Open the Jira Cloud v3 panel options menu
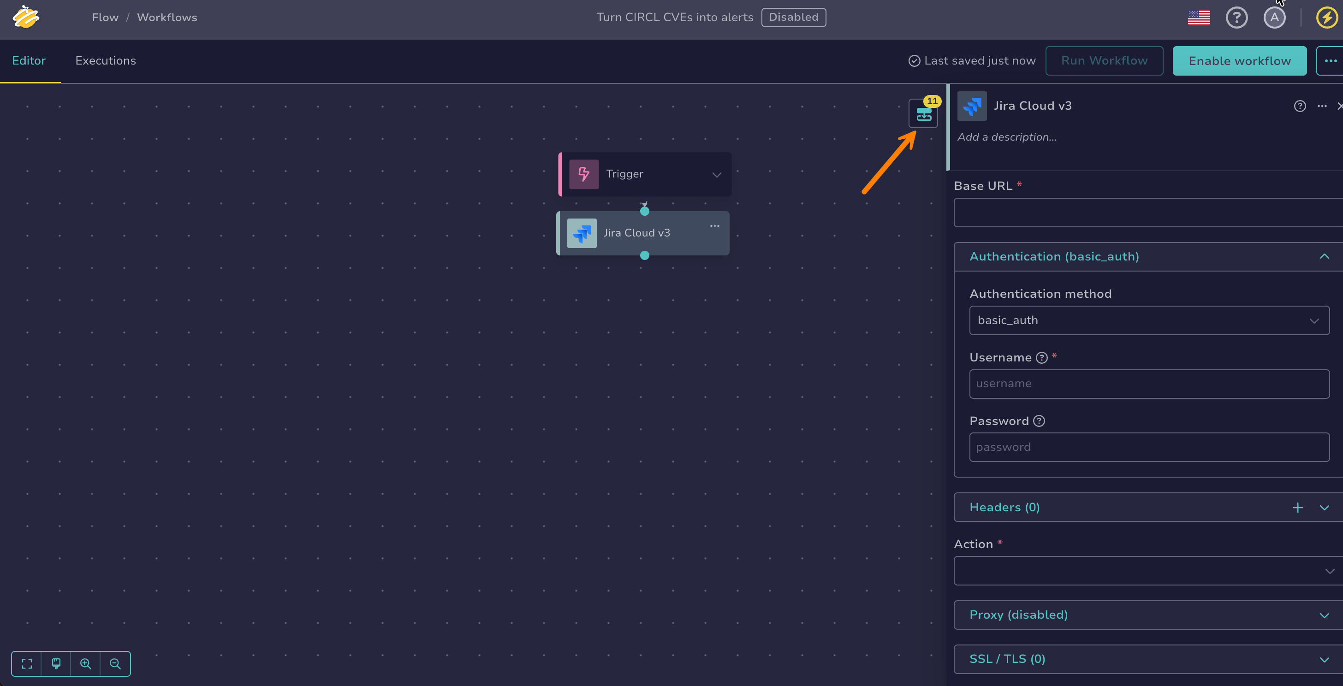Viewport: 1343px width, 686px height. [1322, 106]
